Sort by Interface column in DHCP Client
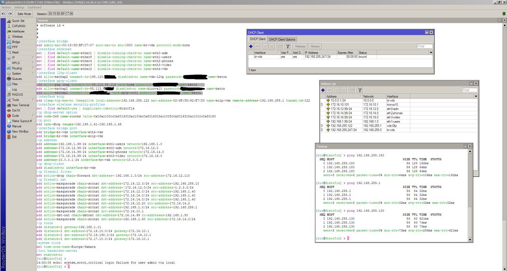Screen dimensions: 507x271 tap(267, 52)
